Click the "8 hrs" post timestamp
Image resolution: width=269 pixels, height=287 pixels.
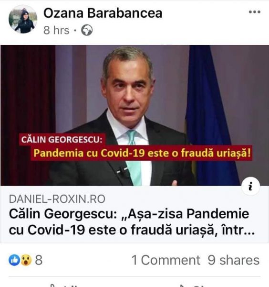(x=56, y=30)
